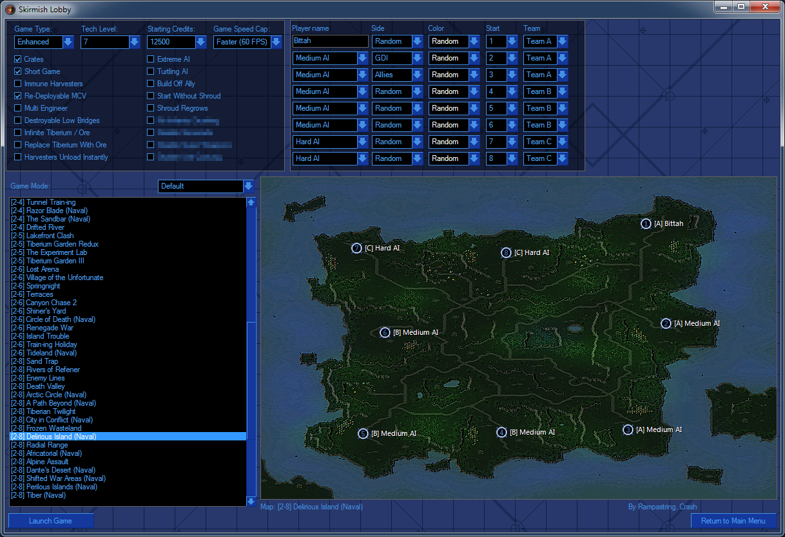
Task: Open Bittah's Side dropdown
Action: [x=397, y=41]
